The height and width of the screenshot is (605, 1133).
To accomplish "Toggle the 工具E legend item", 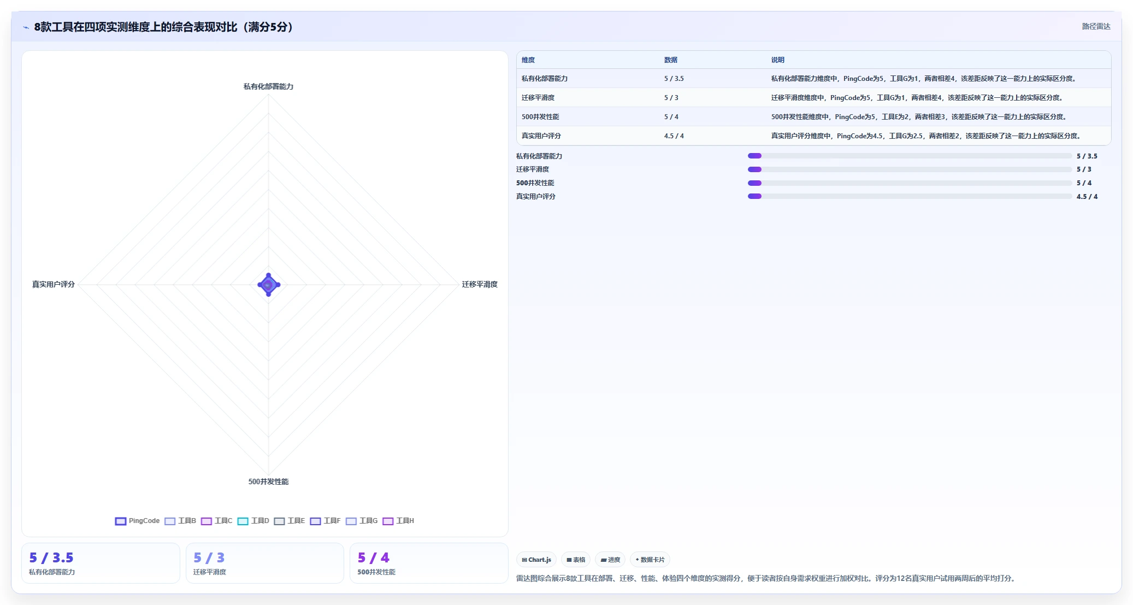I will (x=290, y=521).
